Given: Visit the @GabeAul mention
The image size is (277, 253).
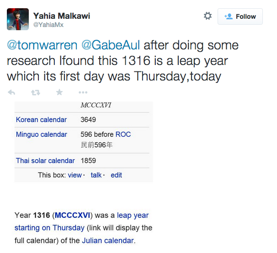Looking at the screenshot, I should [x=111, y=45].
